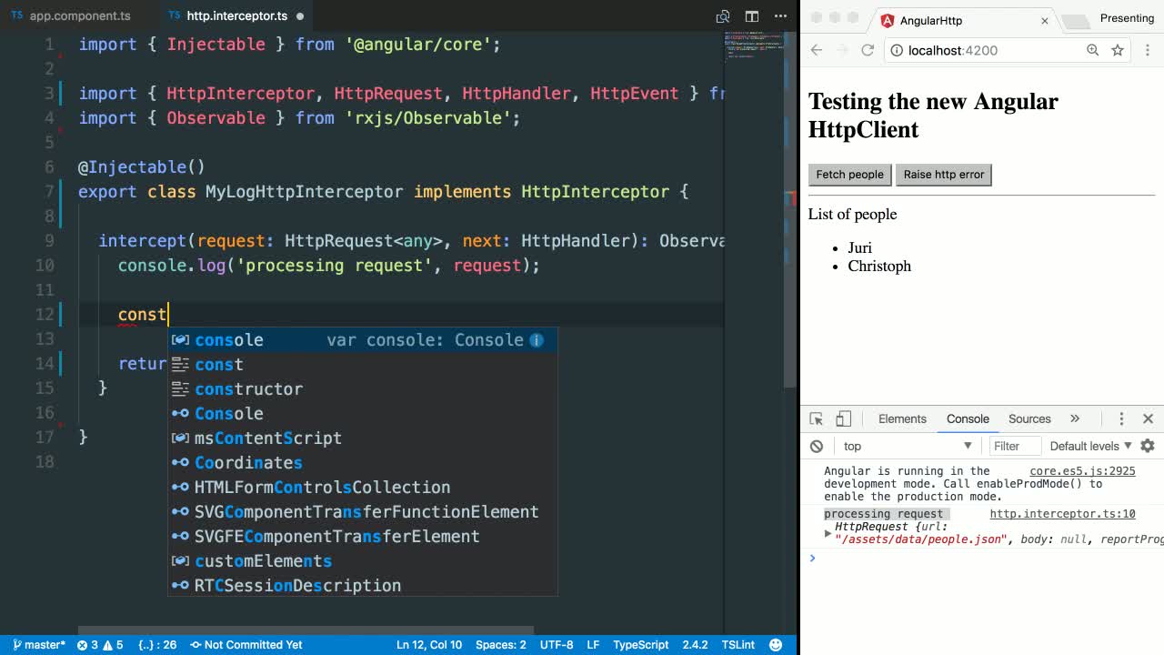1164x655 pixels.
Task: Show more DevTools tabs via chevron
Action: (x=1075, y=418)
